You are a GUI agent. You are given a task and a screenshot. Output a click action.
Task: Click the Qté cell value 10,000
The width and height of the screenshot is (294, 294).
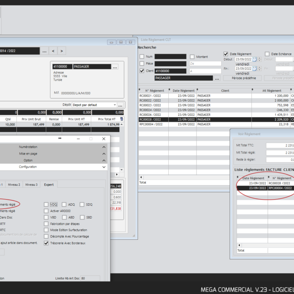pyautogui.click(x=8, y=124)
